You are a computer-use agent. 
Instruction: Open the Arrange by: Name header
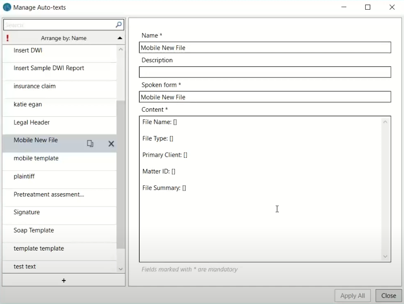coord(63,38)
